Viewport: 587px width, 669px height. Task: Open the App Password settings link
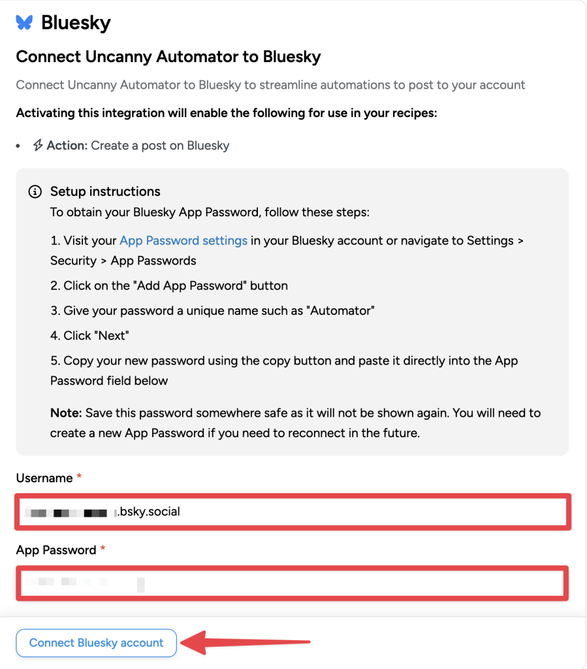[x=183, y=240]
